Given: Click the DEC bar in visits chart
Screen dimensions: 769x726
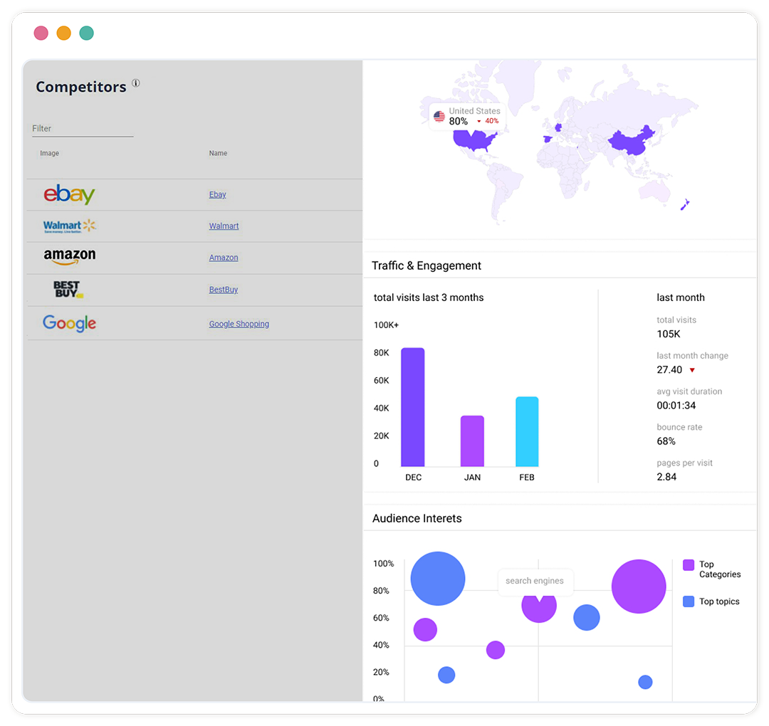Looking at the screenshot, I should click(412, 407).
